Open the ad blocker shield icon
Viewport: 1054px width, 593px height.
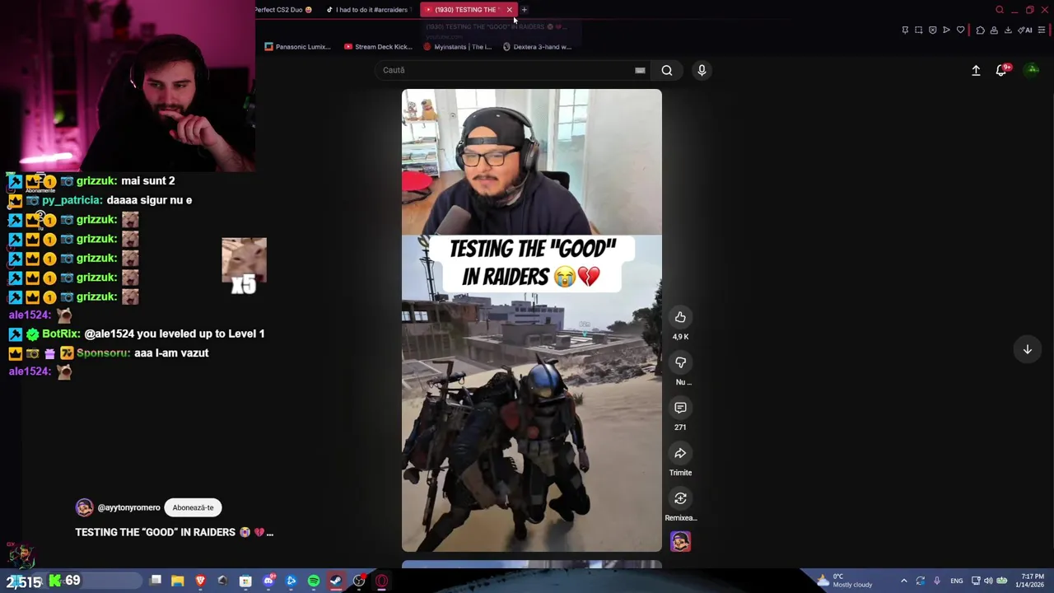tap(933, 30)
